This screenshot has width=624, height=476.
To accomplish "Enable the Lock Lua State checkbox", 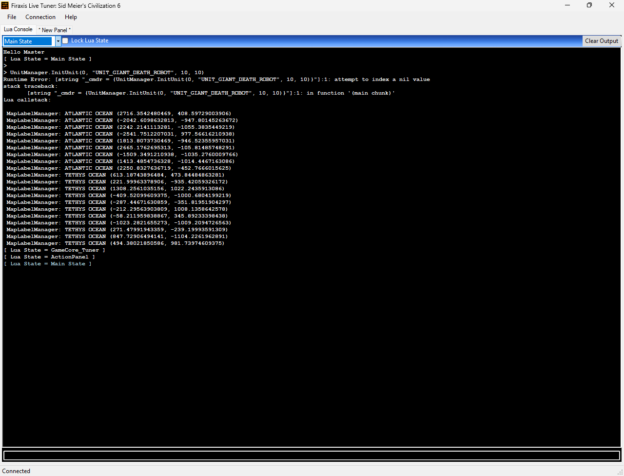I will (x=65, y=41).
